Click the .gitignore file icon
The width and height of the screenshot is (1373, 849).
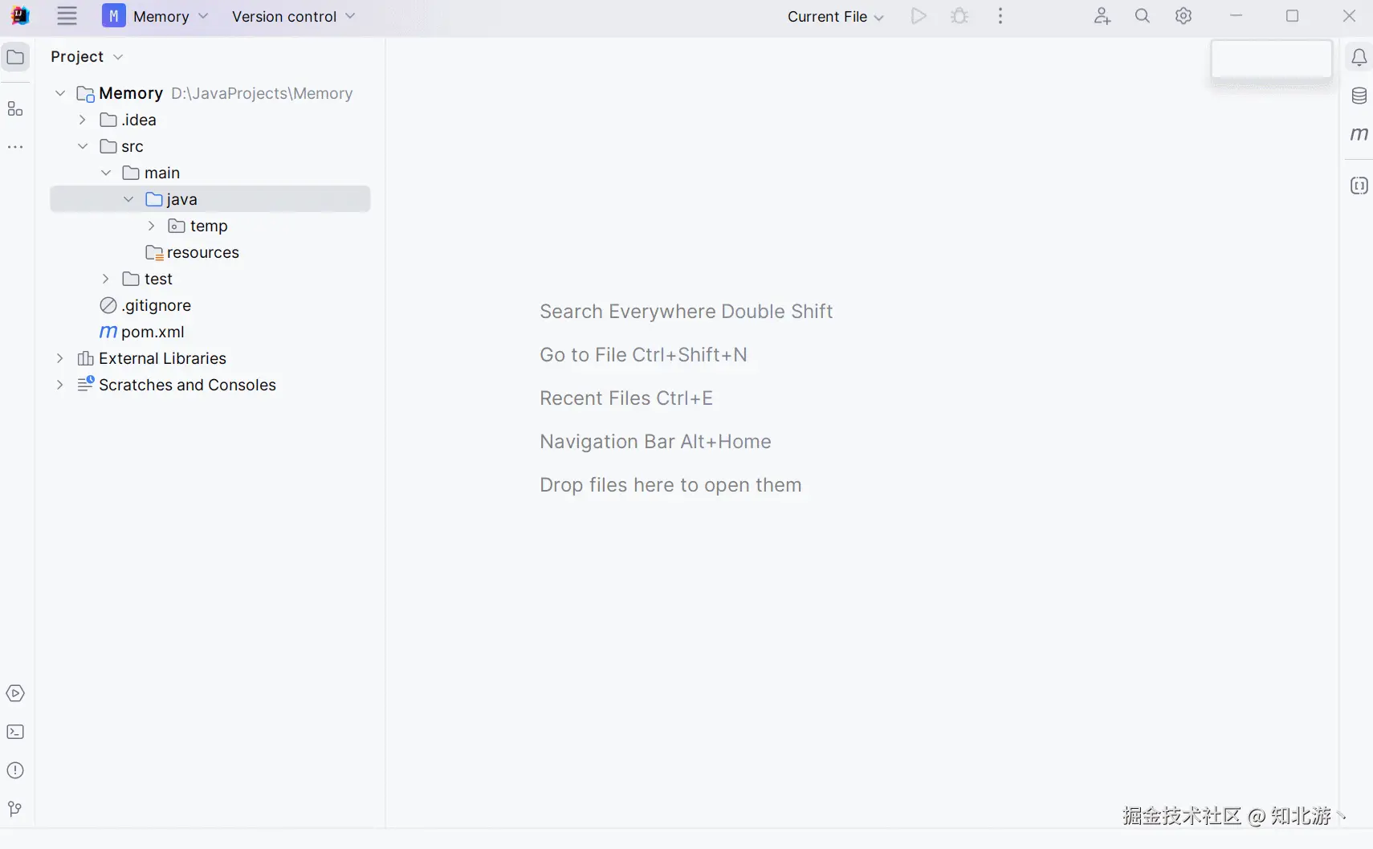[x=108, y=305]
